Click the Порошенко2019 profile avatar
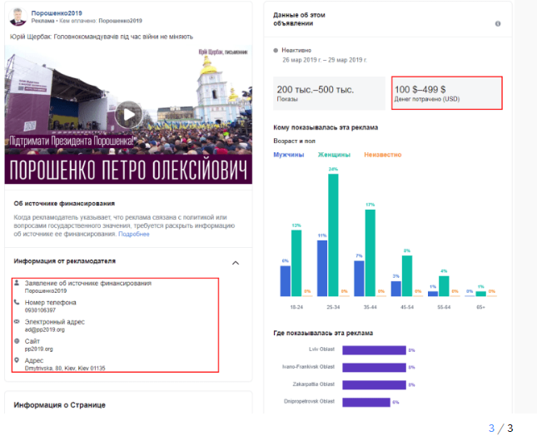This screenshot has width=537, height=436. pyautogui.click(x=17, y=15)
